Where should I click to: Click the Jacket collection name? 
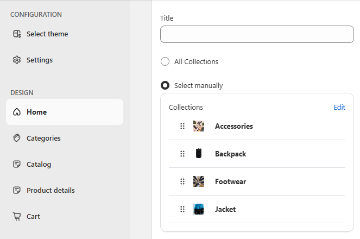pos(225,209)
